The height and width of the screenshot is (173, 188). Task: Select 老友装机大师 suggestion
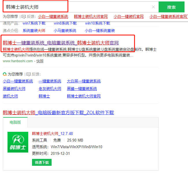click(50, 89)
